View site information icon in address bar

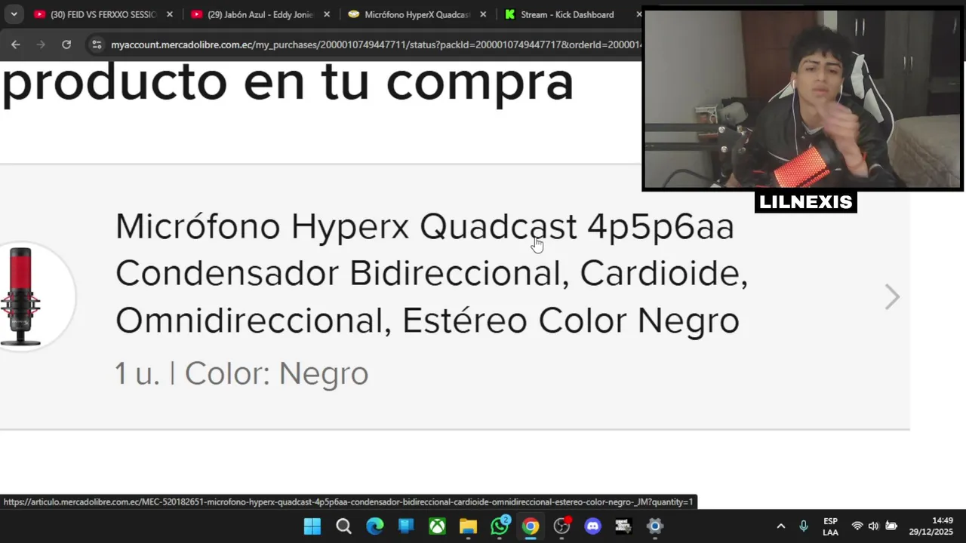[x=97, y=44]
